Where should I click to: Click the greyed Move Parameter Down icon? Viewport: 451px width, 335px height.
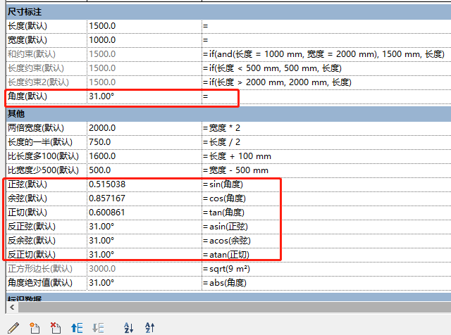coord(98,328)
